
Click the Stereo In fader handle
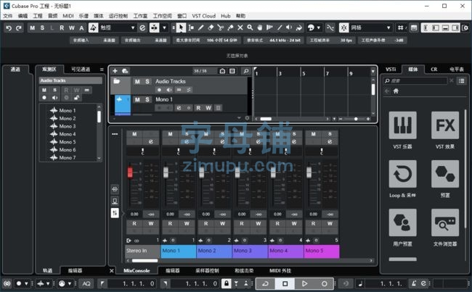(x=130, y=172)
